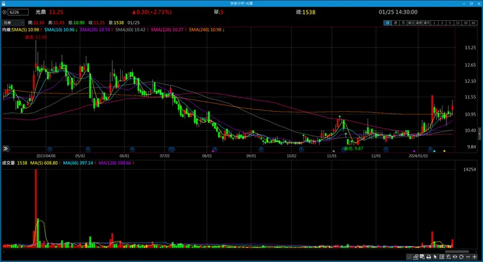Click the chart save/export icon
Screen dimensions: 483x262
422,257
